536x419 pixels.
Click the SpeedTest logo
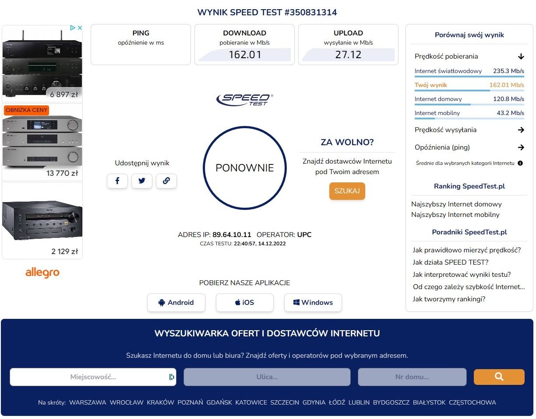click(244, 99)
